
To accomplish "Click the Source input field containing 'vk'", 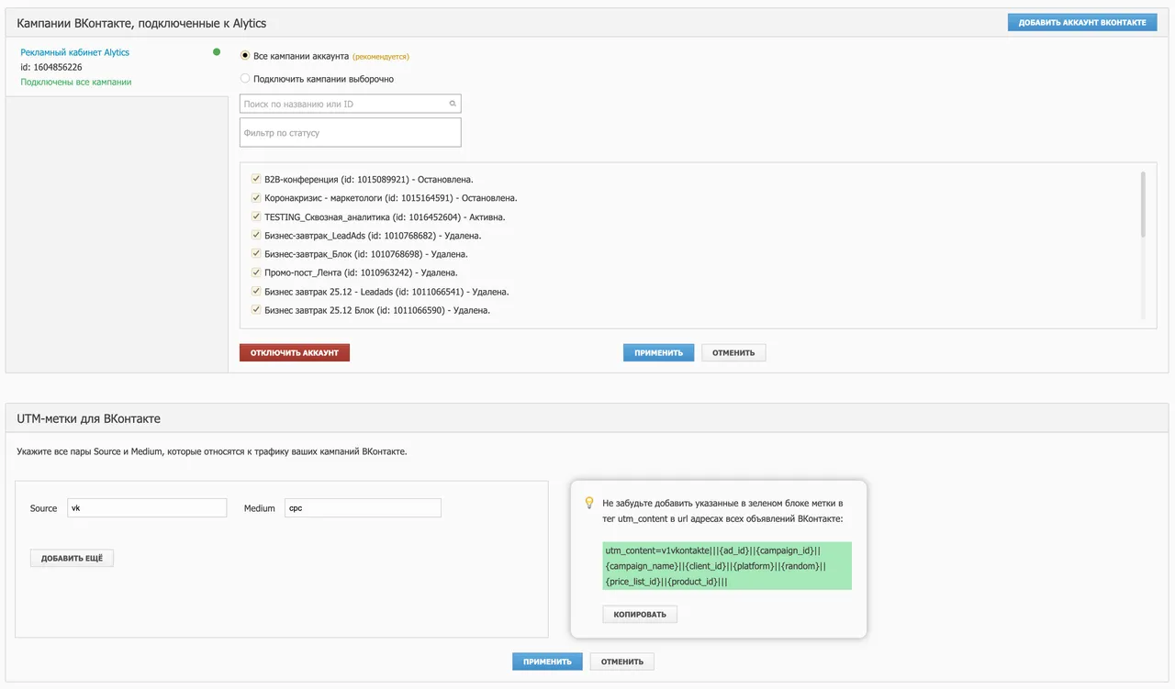I will click(x=147, y=508).
